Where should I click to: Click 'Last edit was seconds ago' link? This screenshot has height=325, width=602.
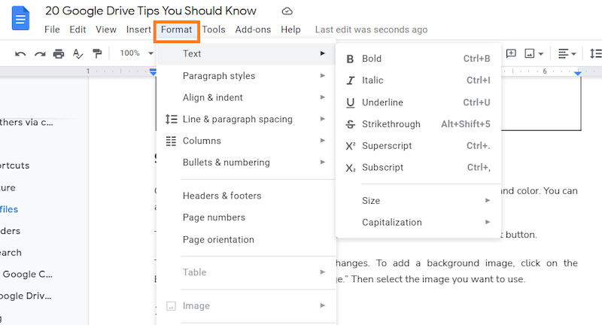point(371,29)
